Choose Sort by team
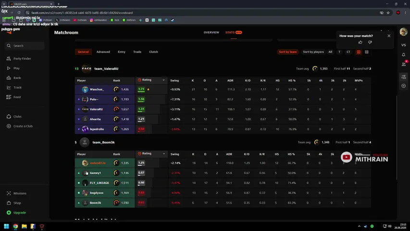Screen dimensions: 410x231 pos(287,52)
